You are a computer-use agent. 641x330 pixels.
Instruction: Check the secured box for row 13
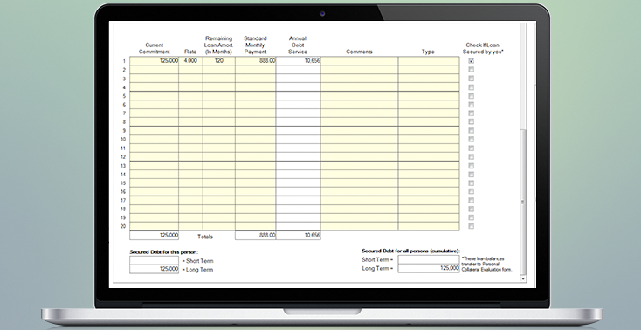click(x=472, y=166)
